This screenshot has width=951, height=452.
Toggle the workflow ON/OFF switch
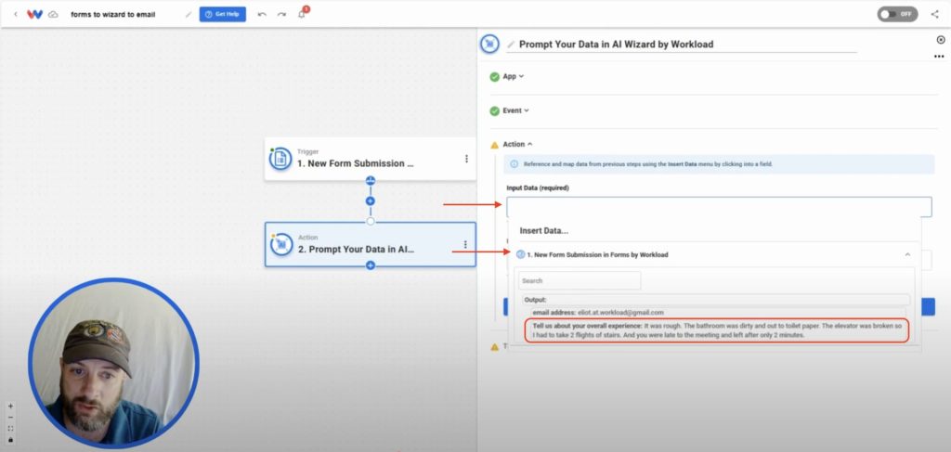coord(897,14)
